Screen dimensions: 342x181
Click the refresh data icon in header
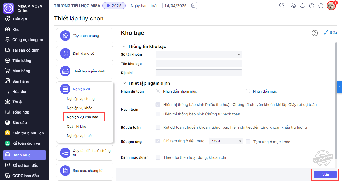coord(282,5)
